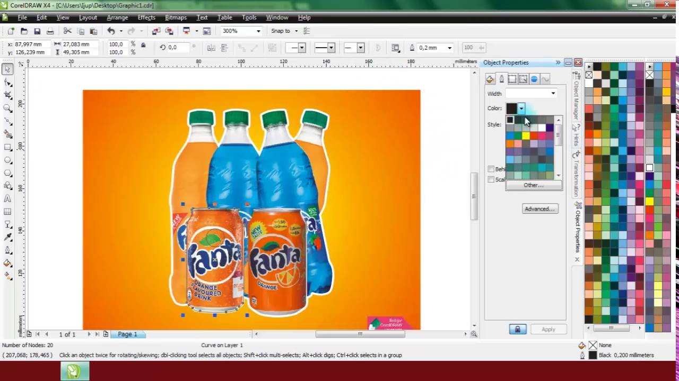Switch to the Page 1 tab
The image size is (679, 381).
pos(127,334)
